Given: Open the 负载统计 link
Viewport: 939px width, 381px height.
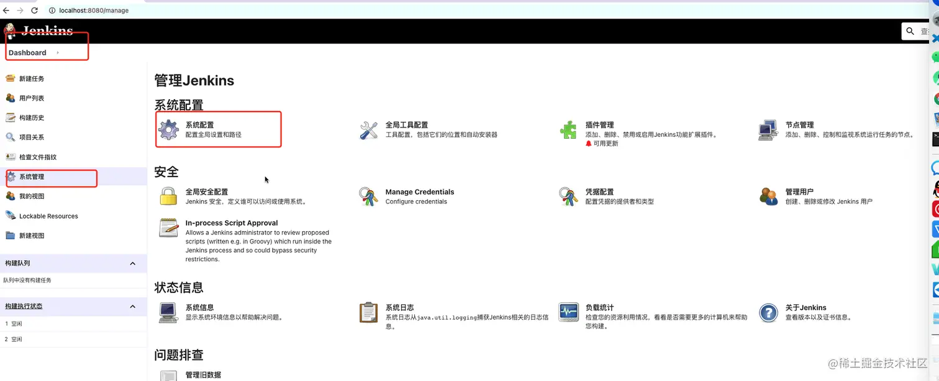Looking at the screenshot, I should tap(599, 307).
